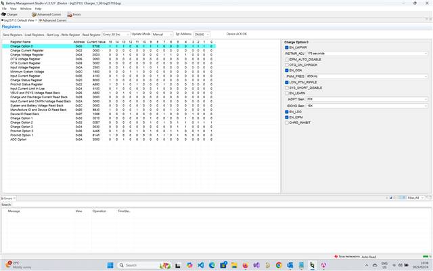The width and height of the screenshot is (433, 271).
Task: Check the CHRG_INHIBIT checkbox
Action: click(287, 123)
